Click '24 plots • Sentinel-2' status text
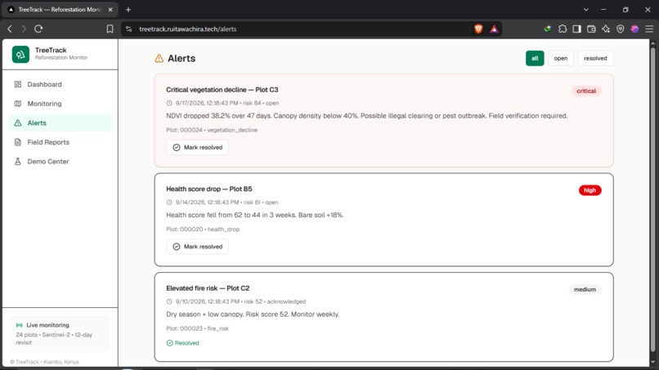This screenshot has height=370, width=659. (54, 338)
